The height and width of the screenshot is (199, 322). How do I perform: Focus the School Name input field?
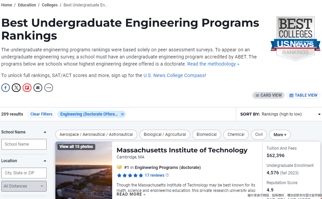point(24,144)
